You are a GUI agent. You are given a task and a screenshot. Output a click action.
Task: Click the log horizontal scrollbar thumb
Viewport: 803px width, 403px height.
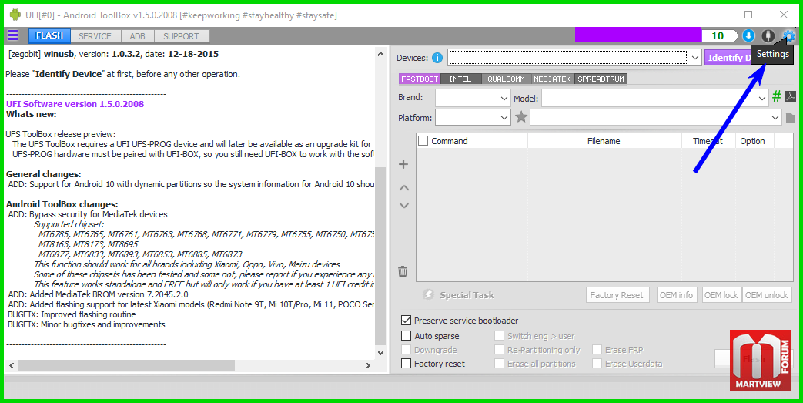coord(126,365)
